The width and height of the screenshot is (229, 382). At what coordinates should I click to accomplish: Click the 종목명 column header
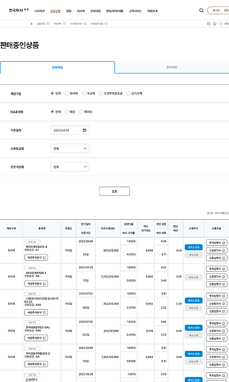click(x=42, y=228)
